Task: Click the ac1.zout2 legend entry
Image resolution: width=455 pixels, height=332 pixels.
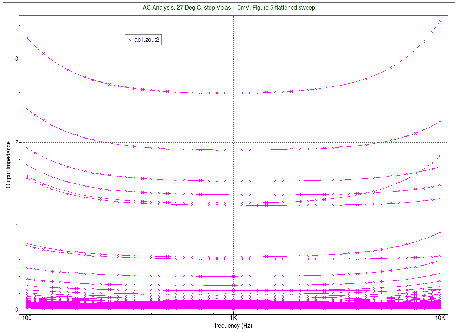Action: (x=143, y=40)
